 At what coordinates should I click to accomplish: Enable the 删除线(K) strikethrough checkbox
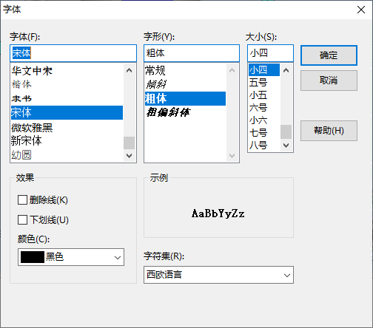22,200
